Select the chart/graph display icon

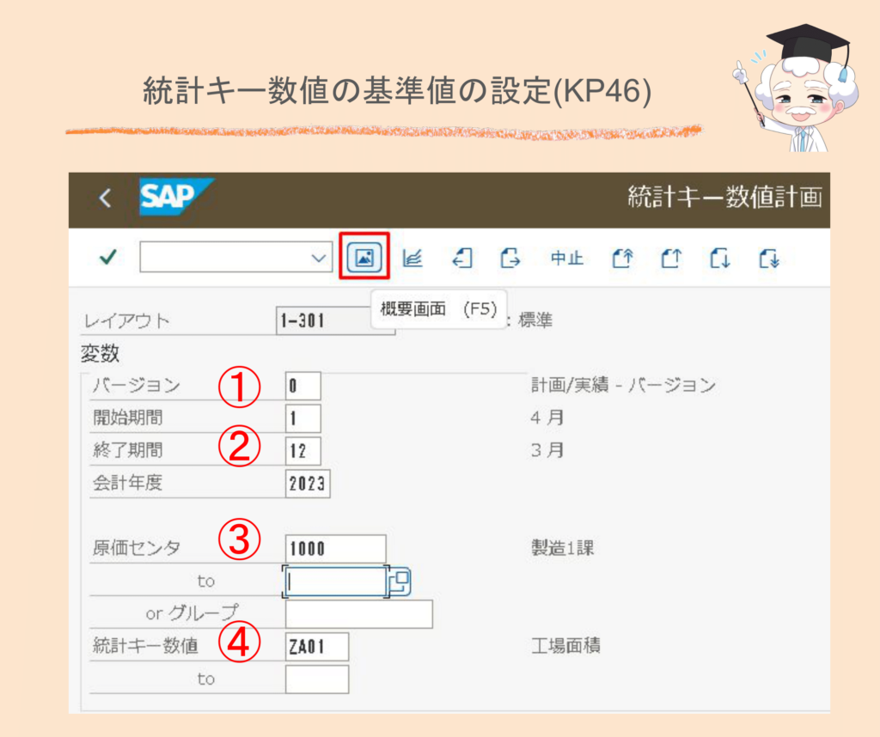412,257
